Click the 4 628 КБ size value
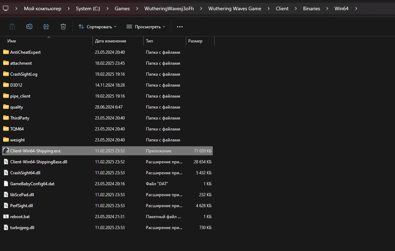Image resolution: width=395 pixels, height=251 pixels. tap(204, 206)
